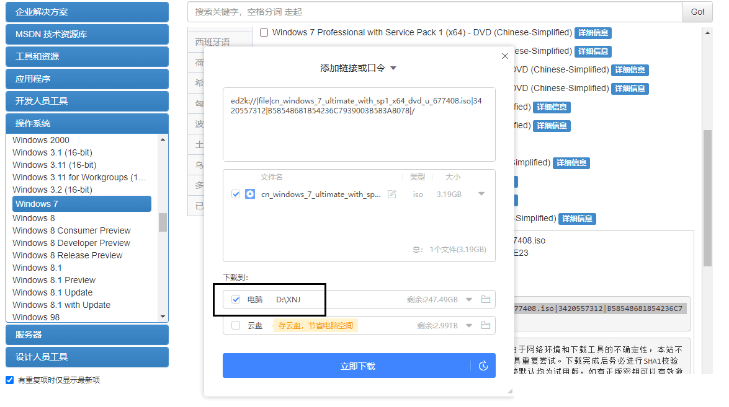Edit file name with the pencil icon
Image resolution: width=729 pixels, height=407 pixels.
click(392, 194)
